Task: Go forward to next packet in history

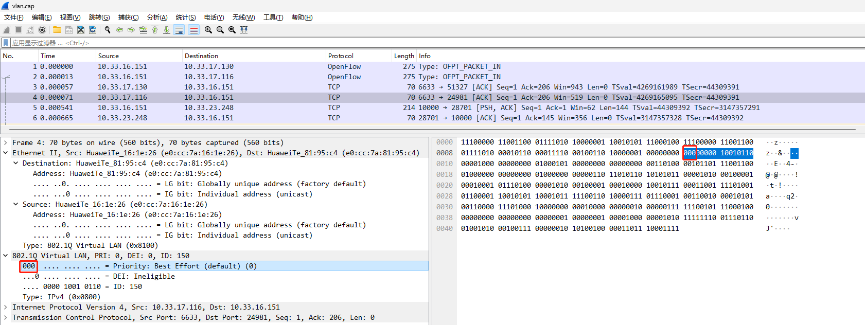Action: (x=131, y=30)
